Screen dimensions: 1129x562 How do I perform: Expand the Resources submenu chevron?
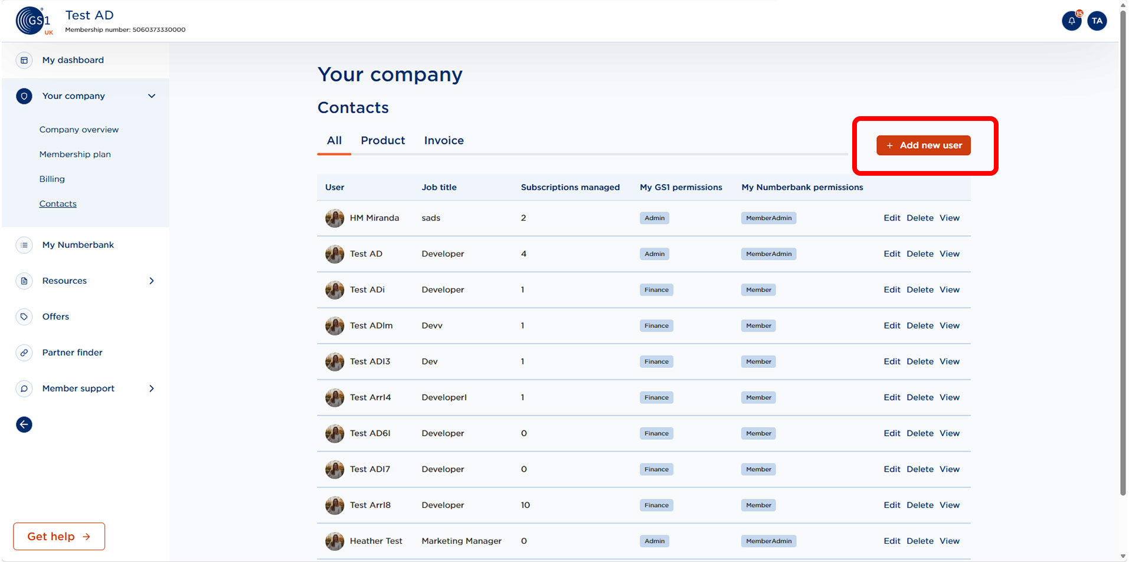click(152, 281)
